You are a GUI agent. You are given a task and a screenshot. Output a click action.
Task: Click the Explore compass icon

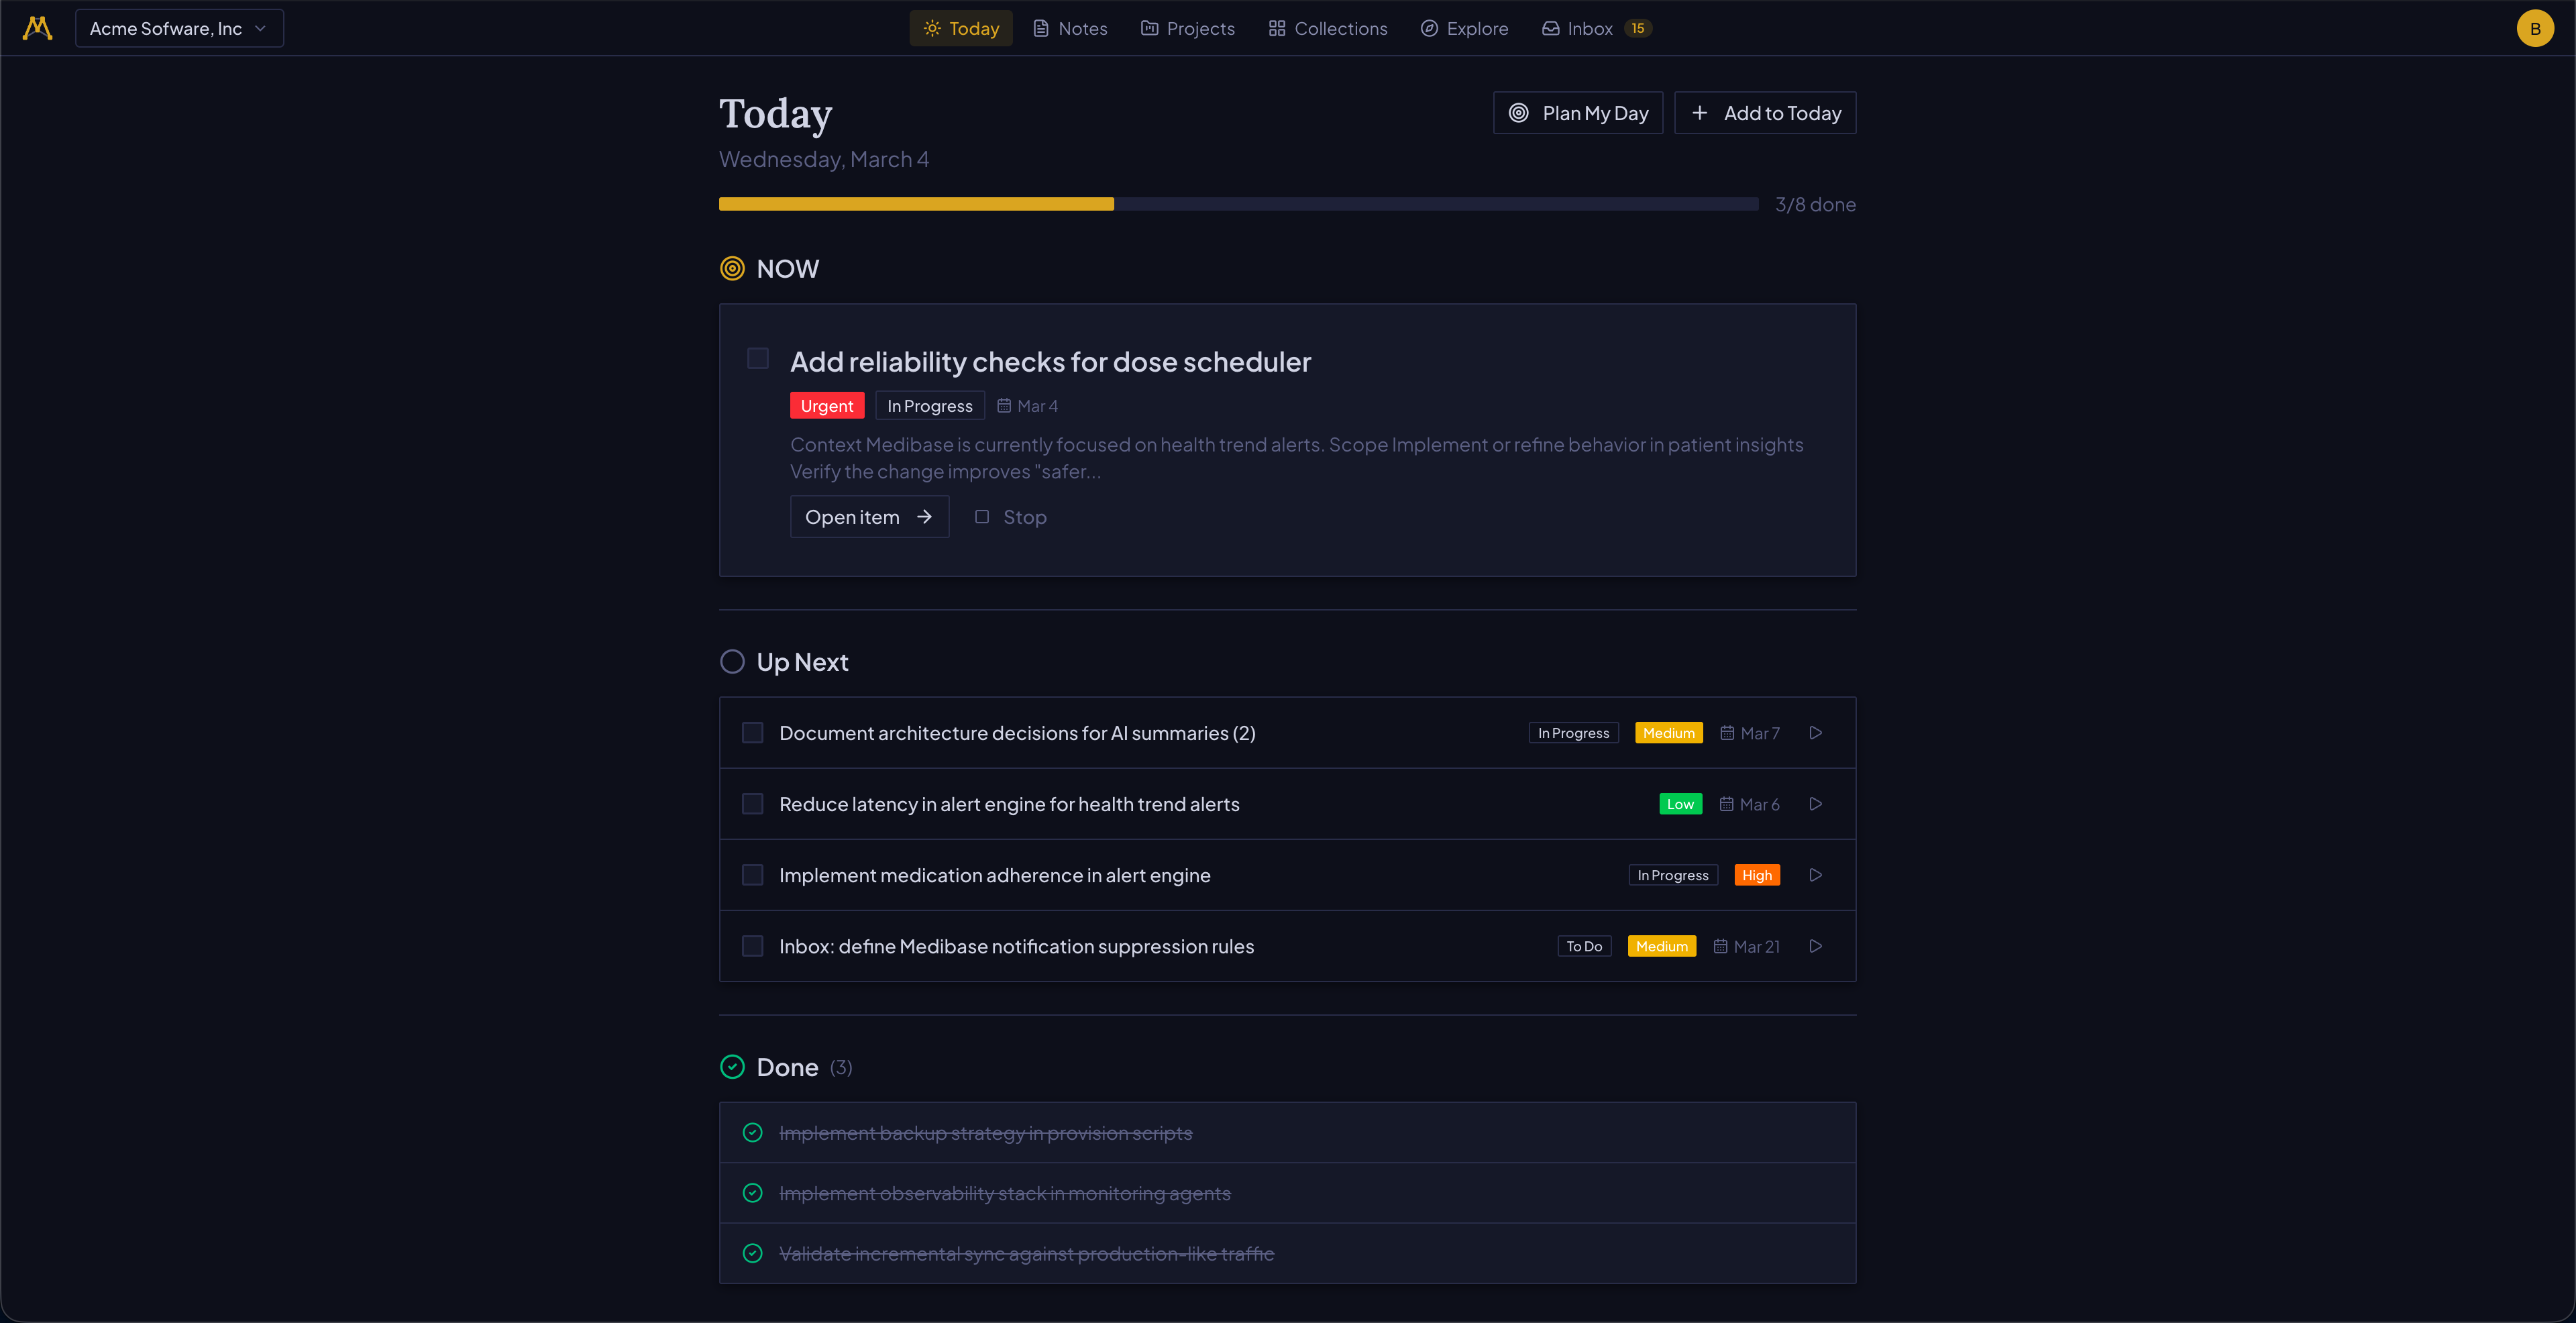click(x=1430, y=28)
